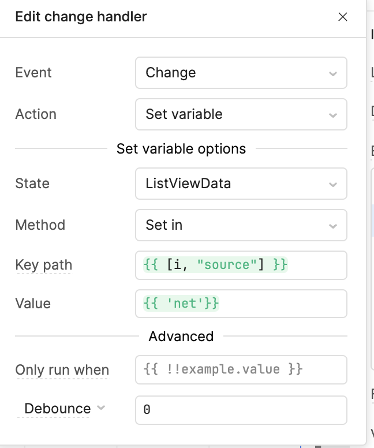The height and width of the screenshot is (448, 374).
Task: Click the underlined Only run when label
Action: (x=62, y=370)
